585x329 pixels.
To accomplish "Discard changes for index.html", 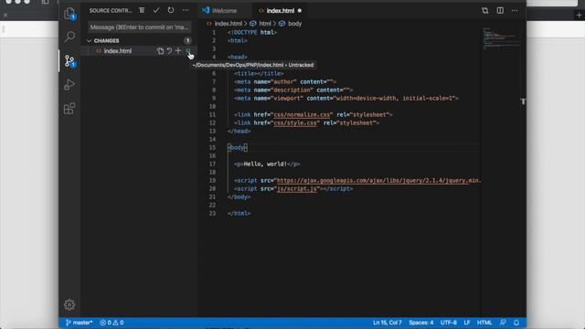I will pyautogui.click(x=169, y=51).
